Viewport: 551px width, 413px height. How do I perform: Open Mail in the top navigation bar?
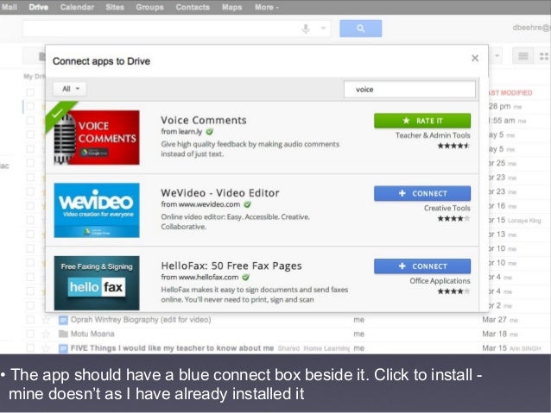(x=9, y=7)
